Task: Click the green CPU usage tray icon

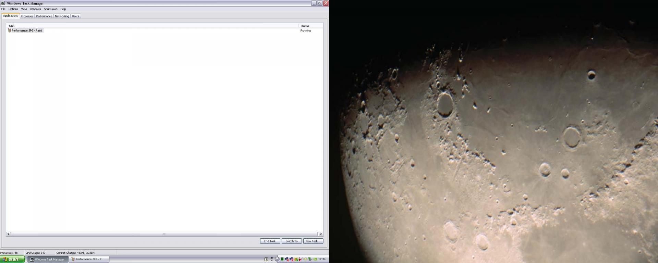Action: coord(282,259)
